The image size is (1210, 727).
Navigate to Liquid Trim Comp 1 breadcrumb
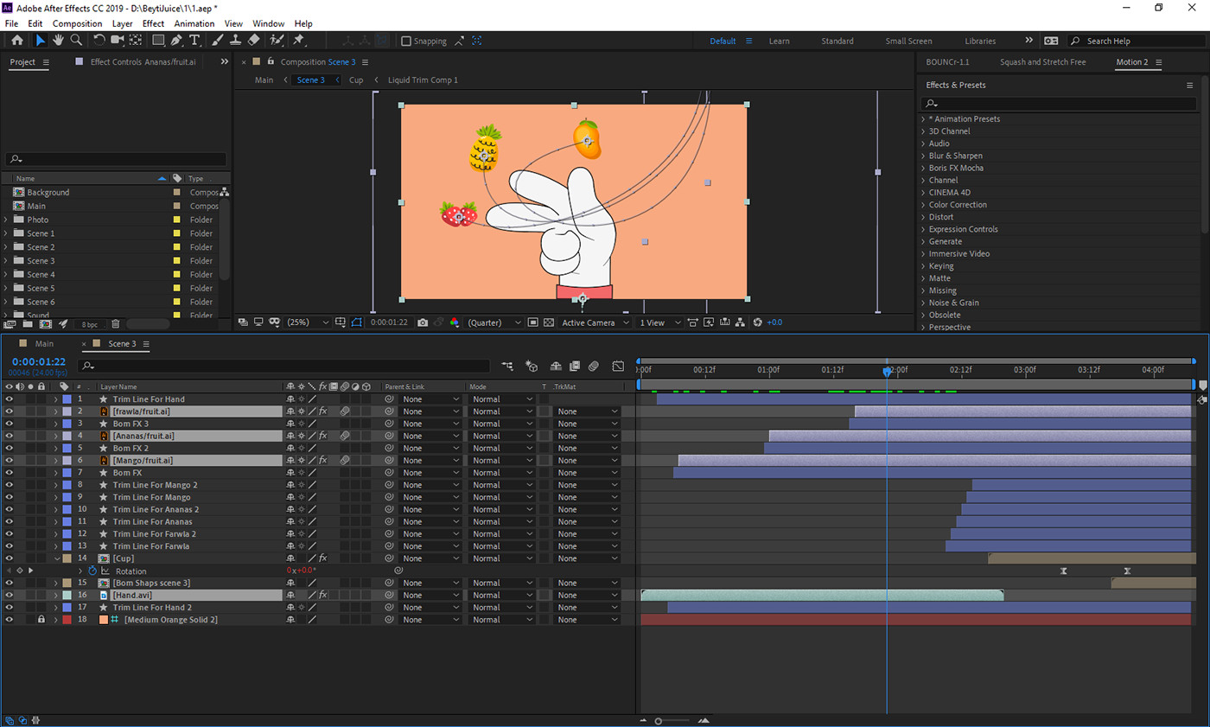point(423,80)
